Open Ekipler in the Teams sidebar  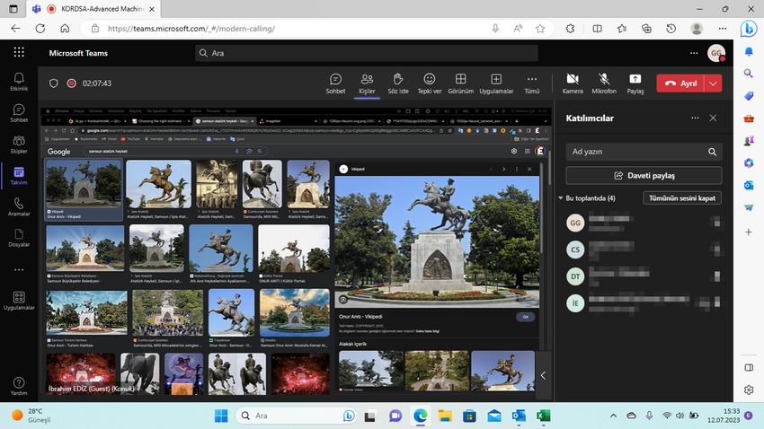[19, 144]
